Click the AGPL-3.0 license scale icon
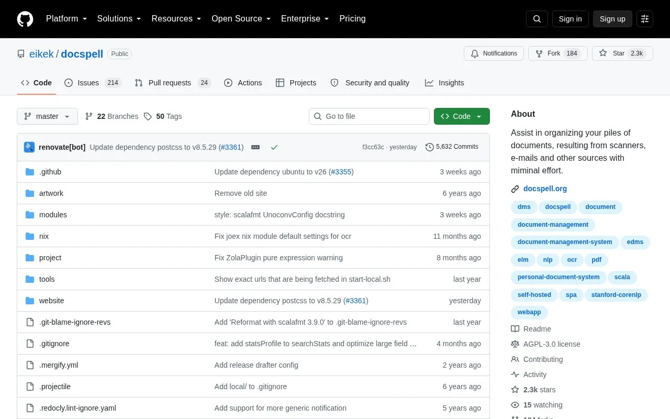670x419 pixels. point(515,344)
